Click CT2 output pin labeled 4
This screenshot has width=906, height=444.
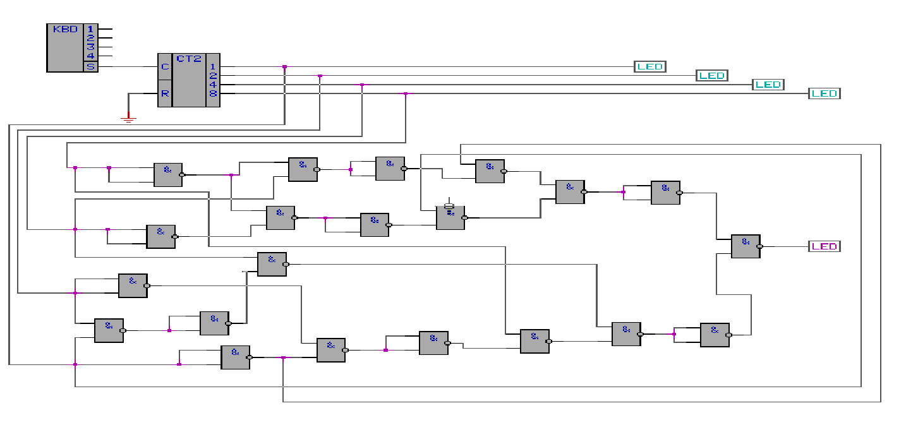click(x=213, y=84)
